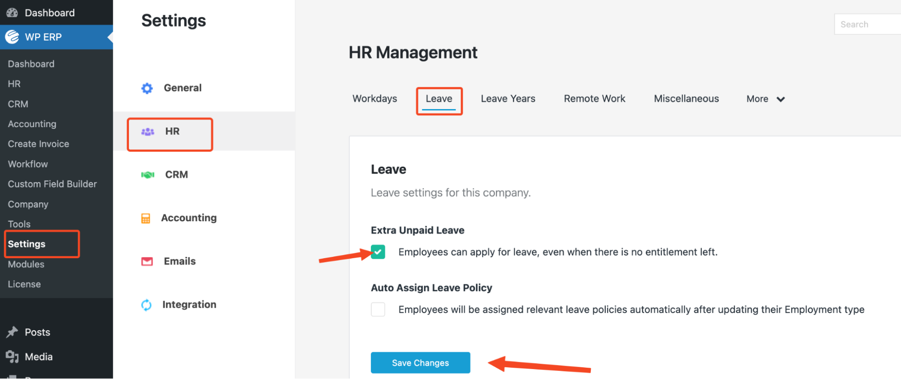Open Modules in the WP ERP sidebar
The height and width of the screenshot is (379, 901).
coord(26,265)
